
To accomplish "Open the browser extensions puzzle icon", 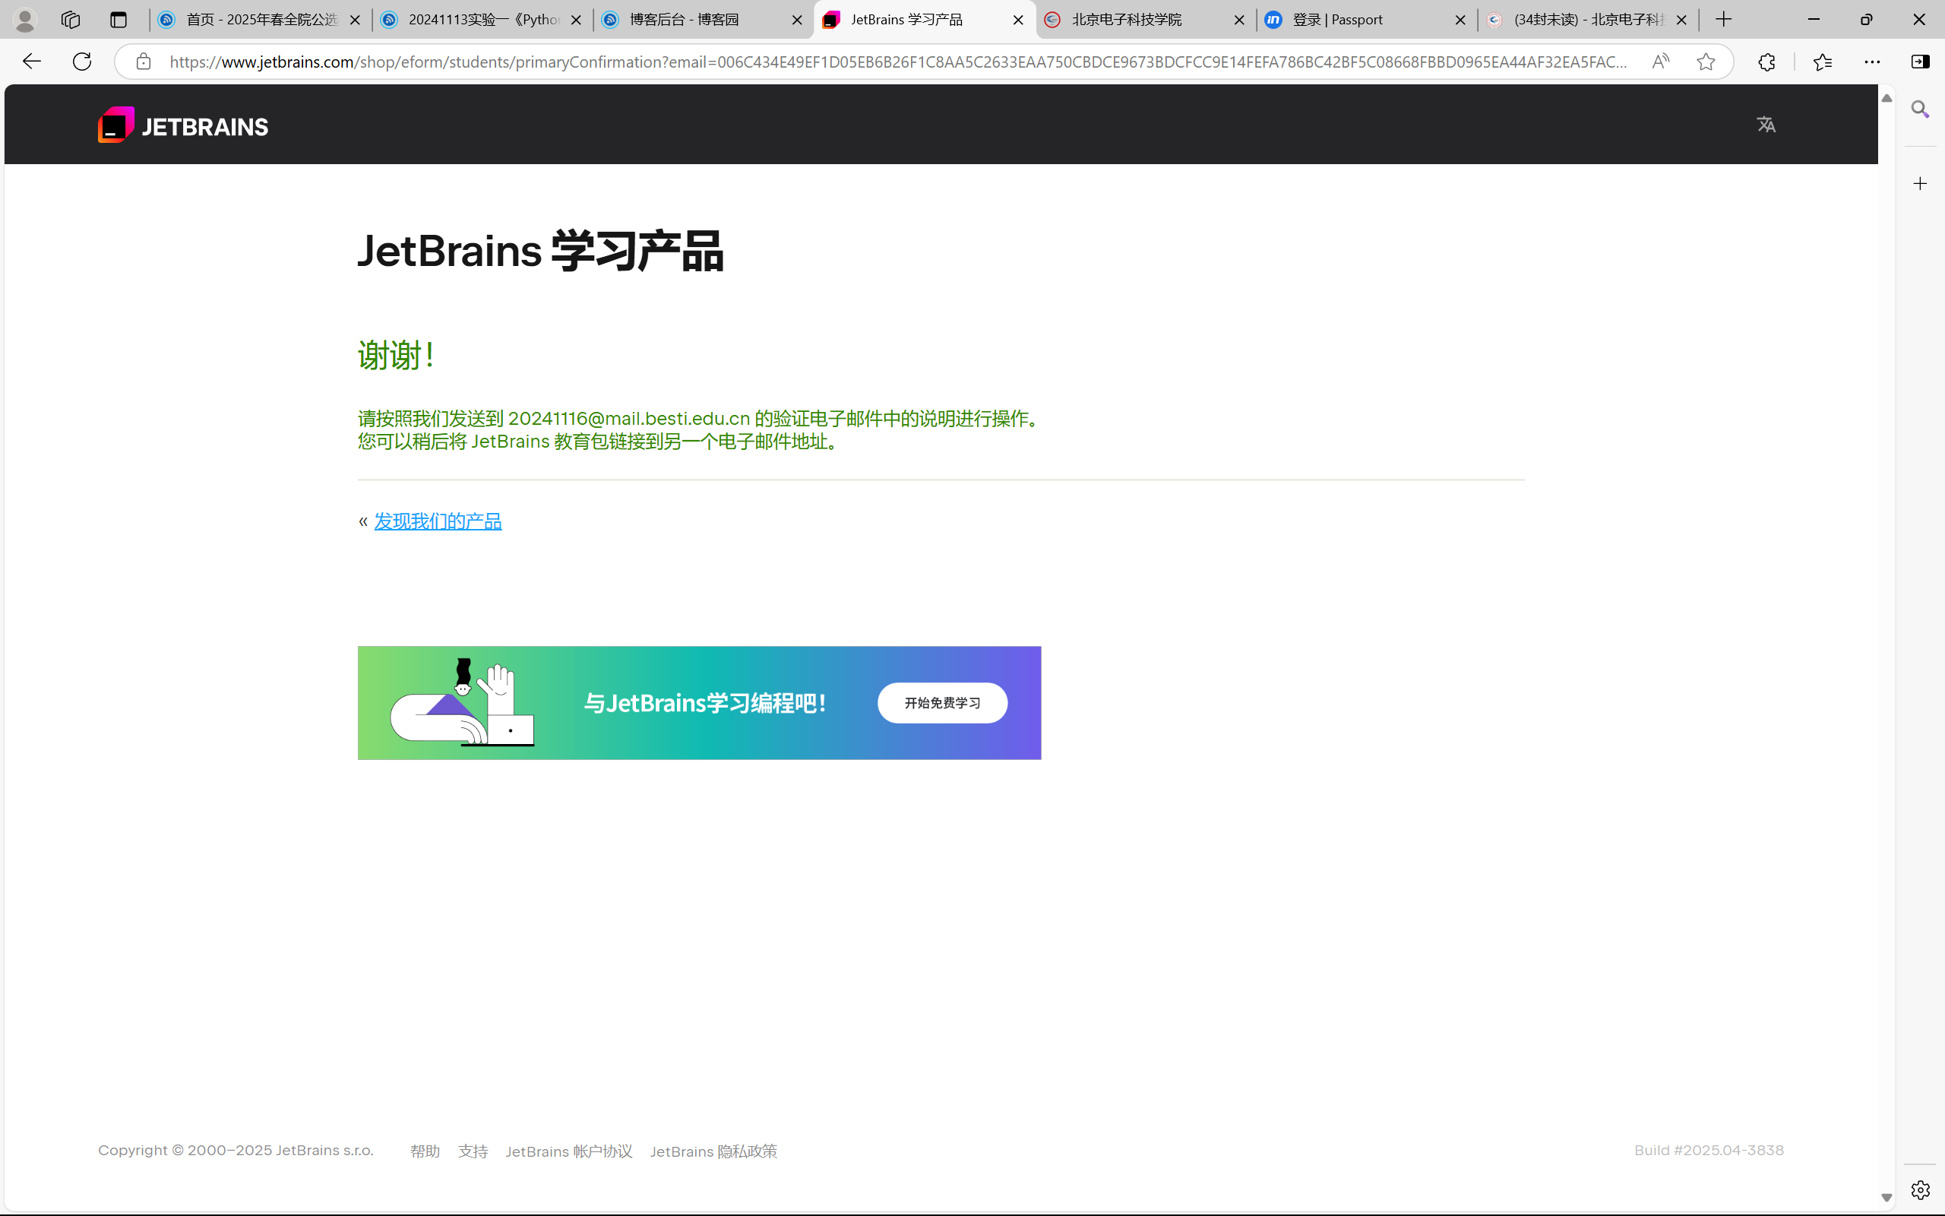I will click(x=1766, y=62).
